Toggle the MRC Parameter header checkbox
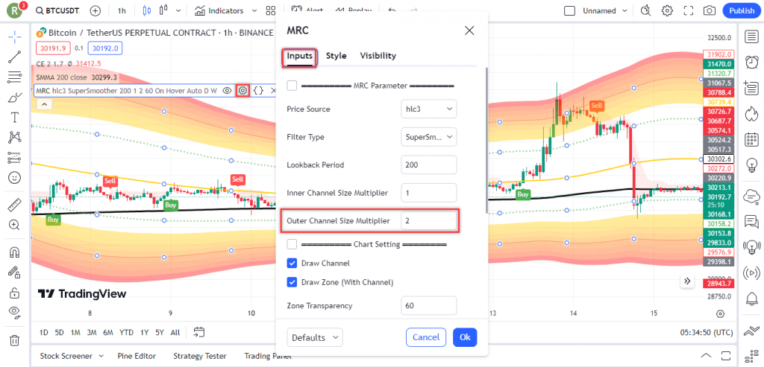Viewport: 764px width, 367px height. coord(292,86)
